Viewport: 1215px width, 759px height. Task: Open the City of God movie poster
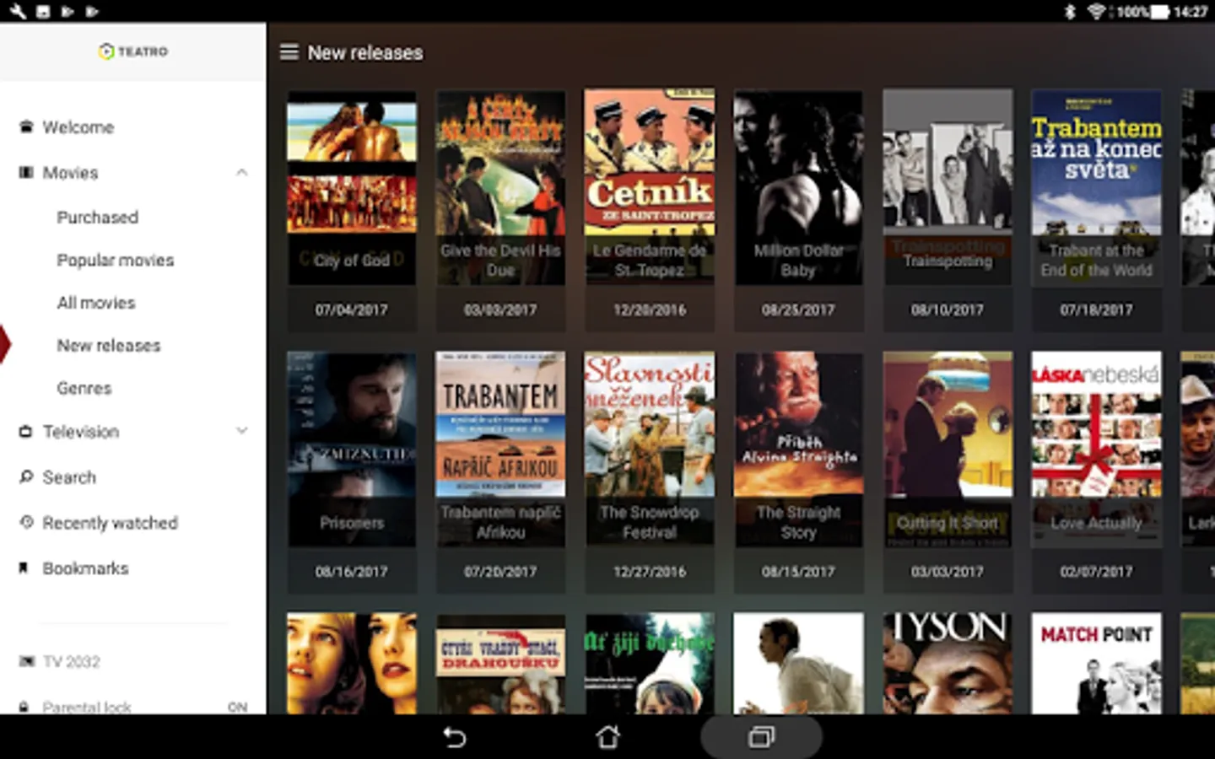click(x=352, y=187)
